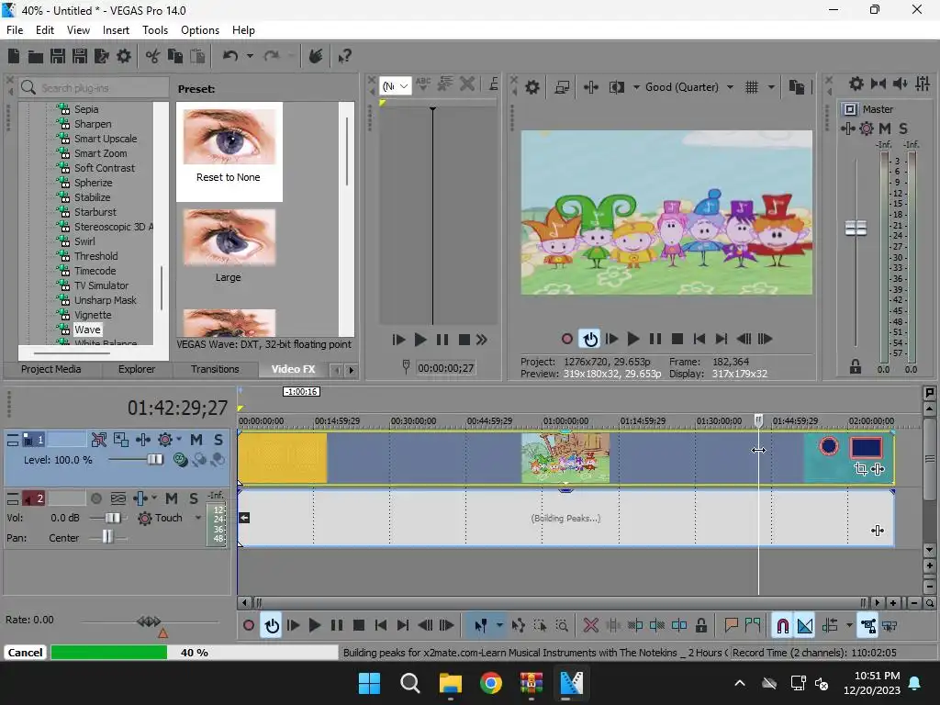
Task: Solo video track 1
Action: [218, 440]
